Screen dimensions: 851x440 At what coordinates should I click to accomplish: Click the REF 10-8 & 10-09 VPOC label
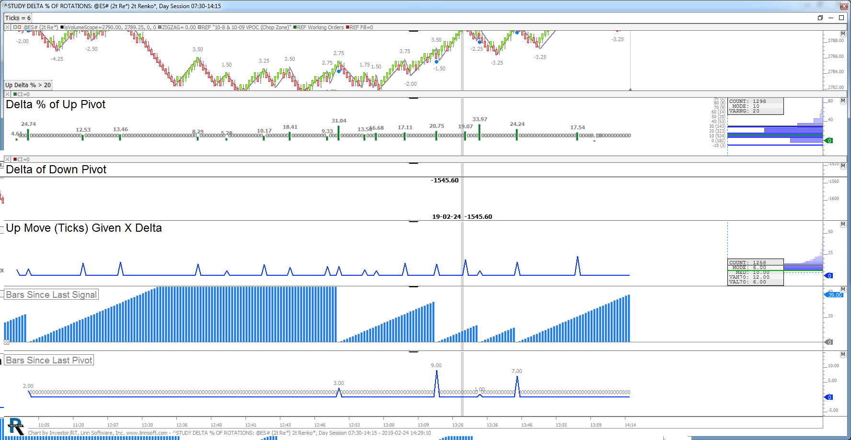click(x=246, y=27)
